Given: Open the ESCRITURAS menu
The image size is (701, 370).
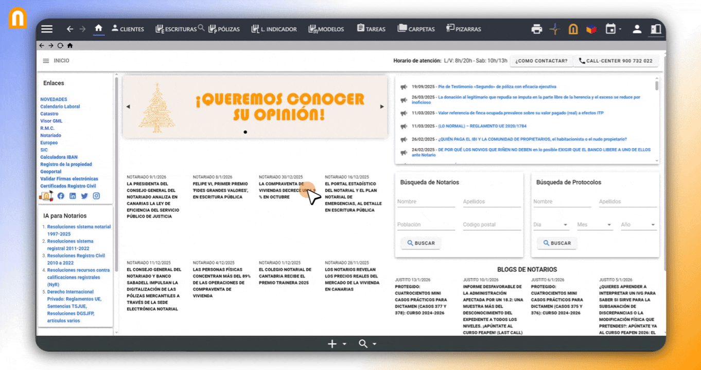Looking at the screenshot, I should click(x=176, y=29).
